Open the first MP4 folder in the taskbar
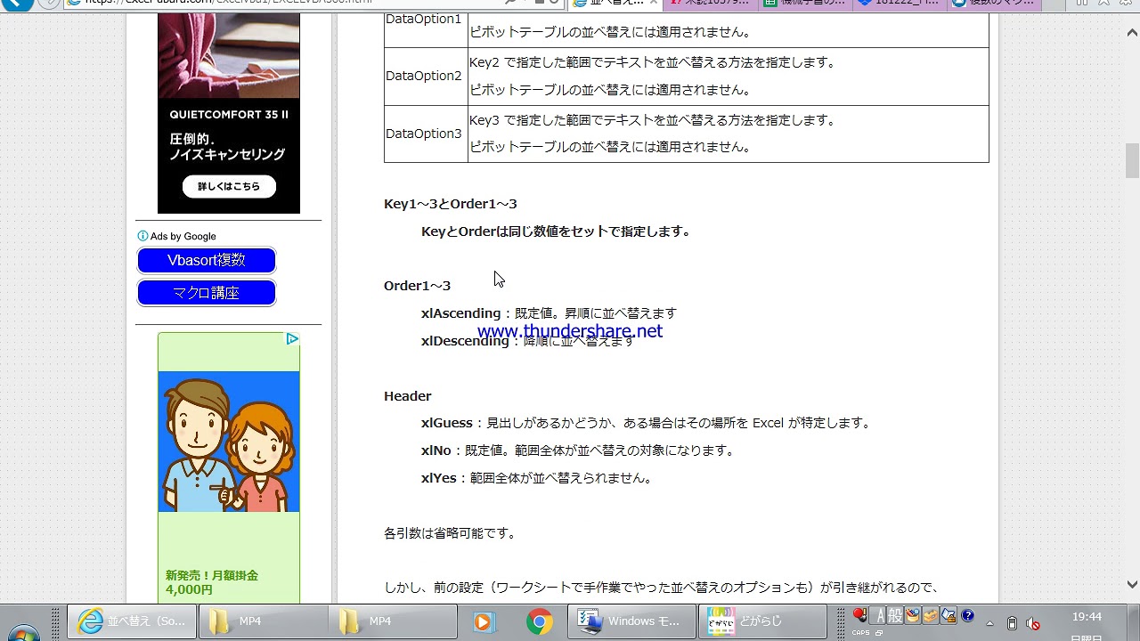 263,621
